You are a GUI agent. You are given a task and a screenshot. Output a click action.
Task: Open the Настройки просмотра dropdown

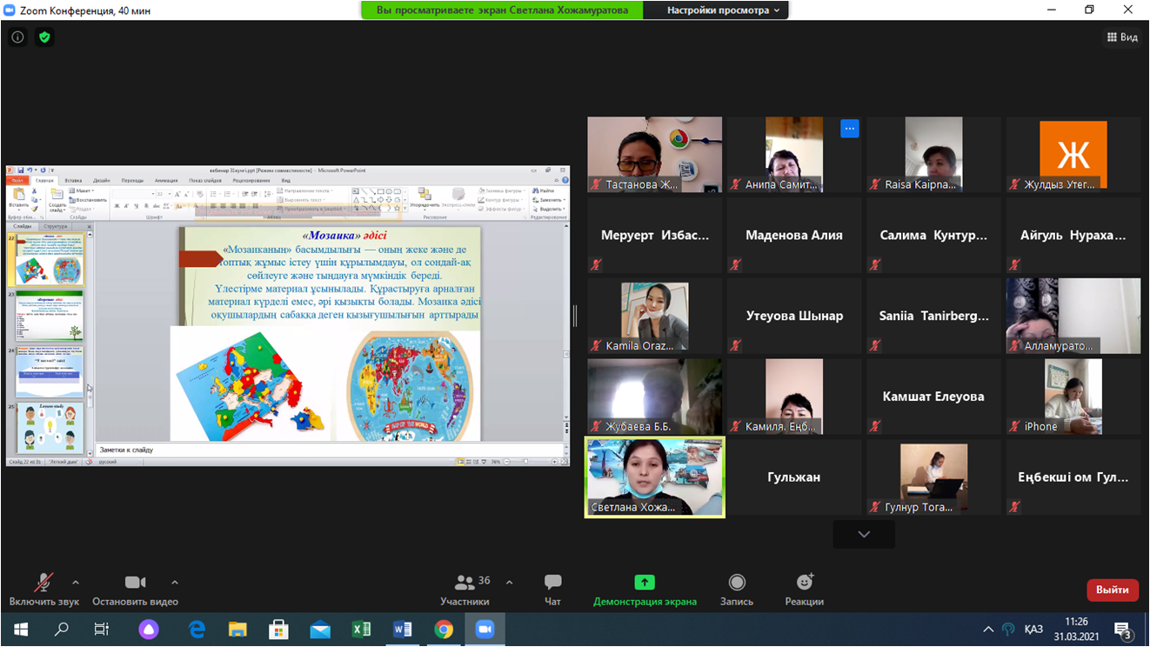click(723, 10)
